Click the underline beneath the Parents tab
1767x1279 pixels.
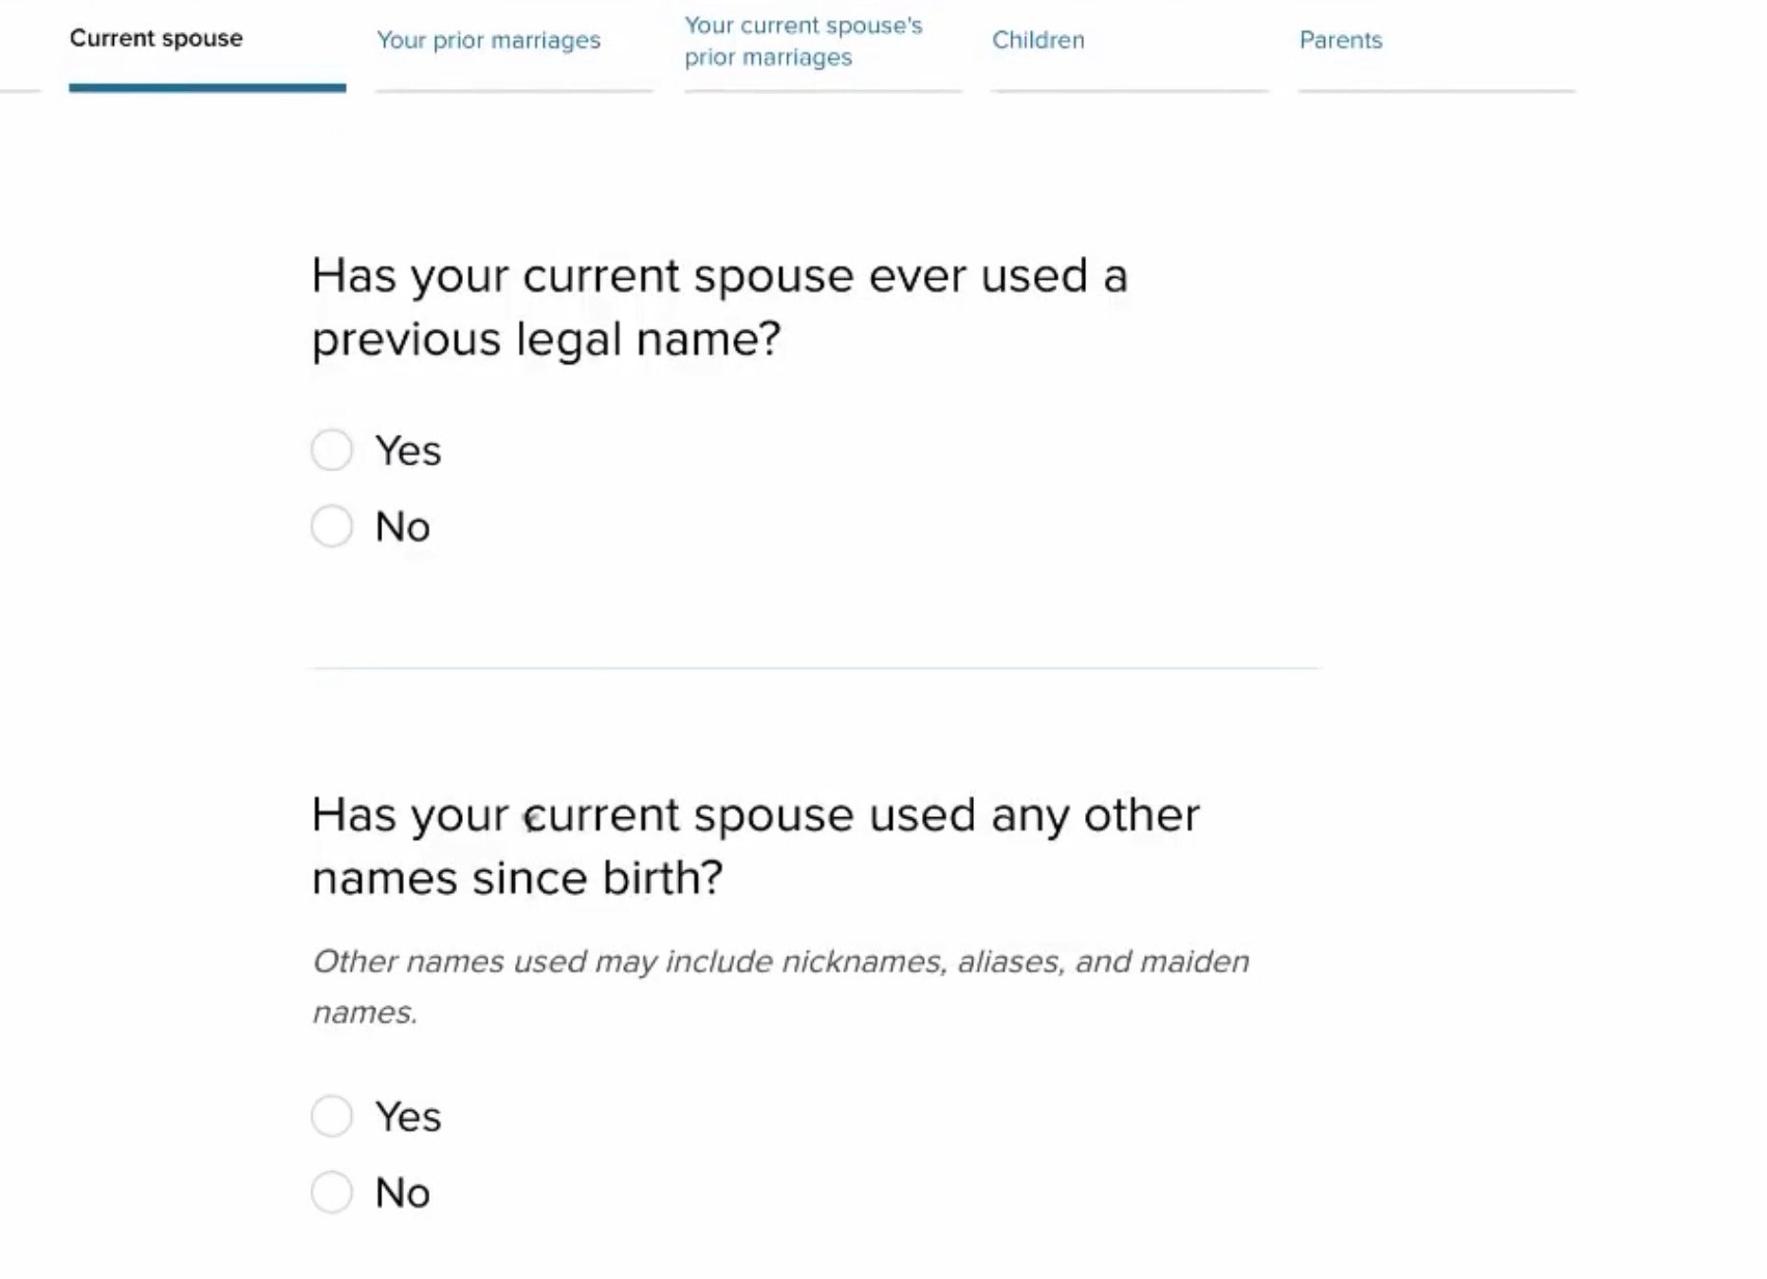[x=1436, y=91]
